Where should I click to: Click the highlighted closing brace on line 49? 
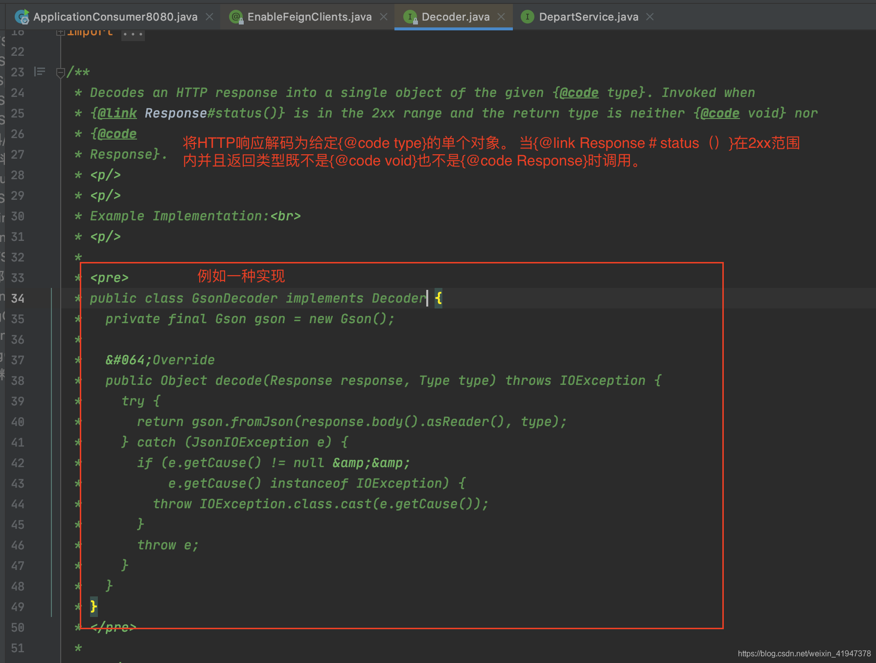click(93, 606)
